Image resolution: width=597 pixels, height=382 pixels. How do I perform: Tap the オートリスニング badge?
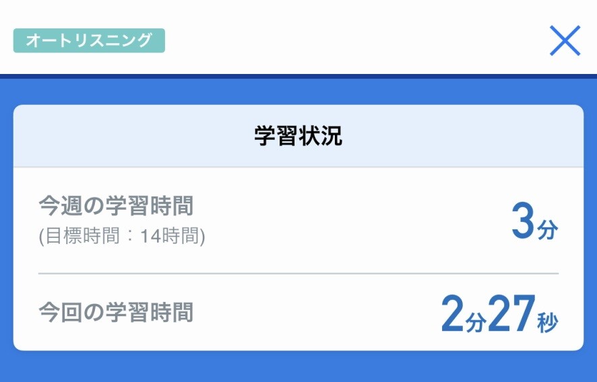(89, 40)
